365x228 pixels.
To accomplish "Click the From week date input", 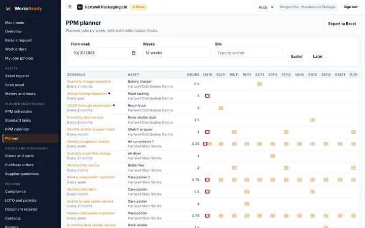I will (104, 53).
